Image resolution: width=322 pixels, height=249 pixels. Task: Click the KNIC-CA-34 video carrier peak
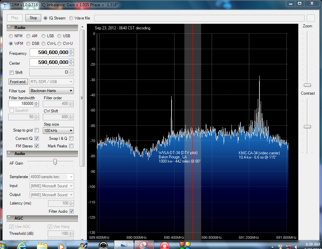coord(259,103)
